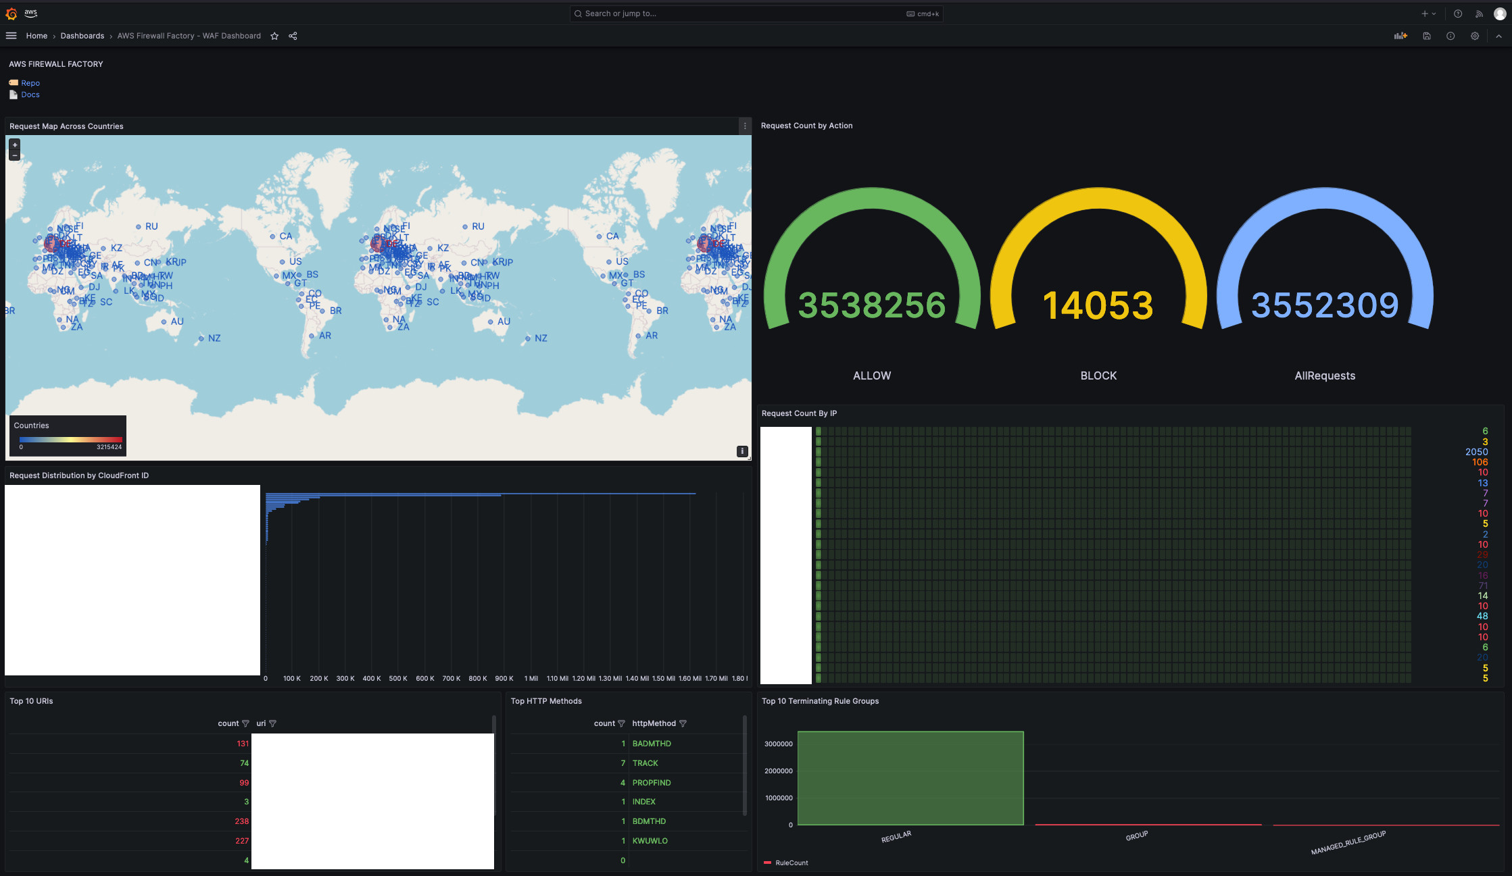The height and width of the screenshot is (876, 1512).
Task: Go to Home breadcrumb
Action: pyautogui.click(x=36, y=36)
